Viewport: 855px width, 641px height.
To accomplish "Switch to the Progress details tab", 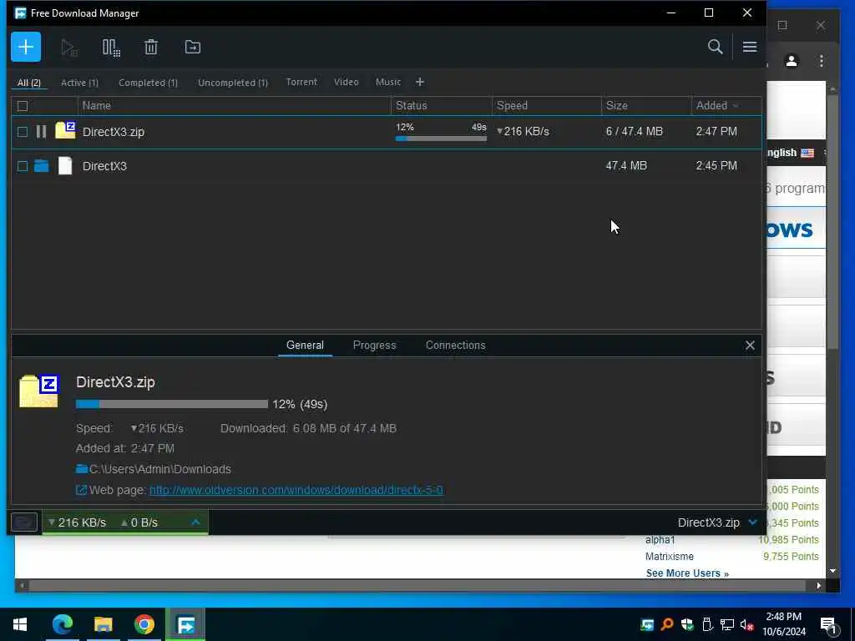I will (x=375, y=345).
